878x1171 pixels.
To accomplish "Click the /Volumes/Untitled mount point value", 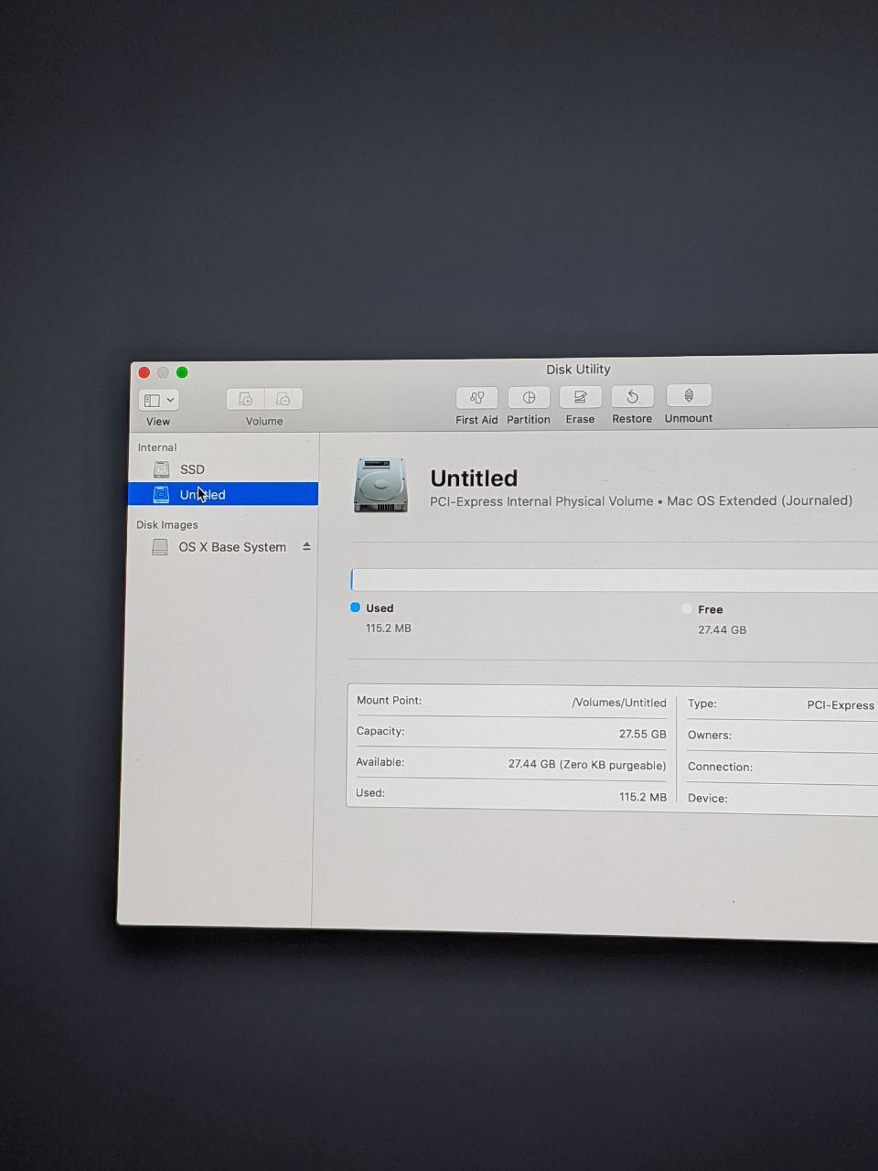I will coord(619,703).
